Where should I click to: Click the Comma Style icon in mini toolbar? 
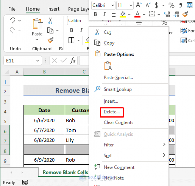(x=181, y=5)
